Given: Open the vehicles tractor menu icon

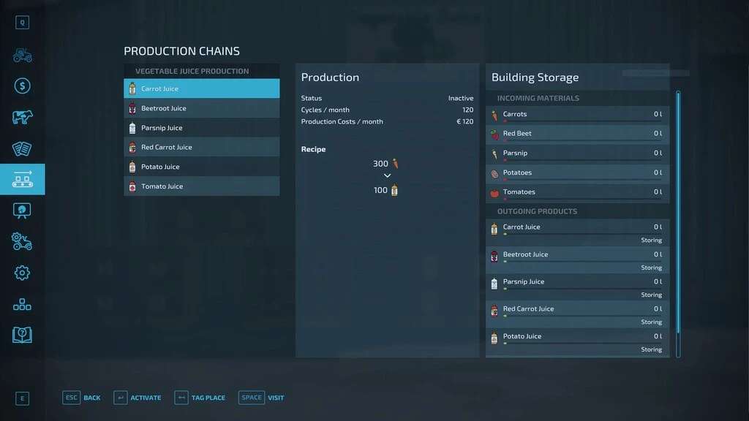Looking at the screenshot, I should click(x=22, y=56).
